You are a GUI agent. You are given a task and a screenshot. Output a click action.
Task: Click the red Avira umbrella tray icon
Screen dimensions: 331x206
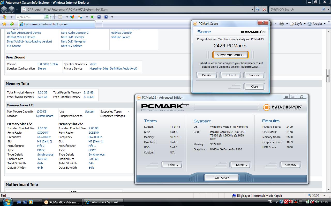pos(286,202)
